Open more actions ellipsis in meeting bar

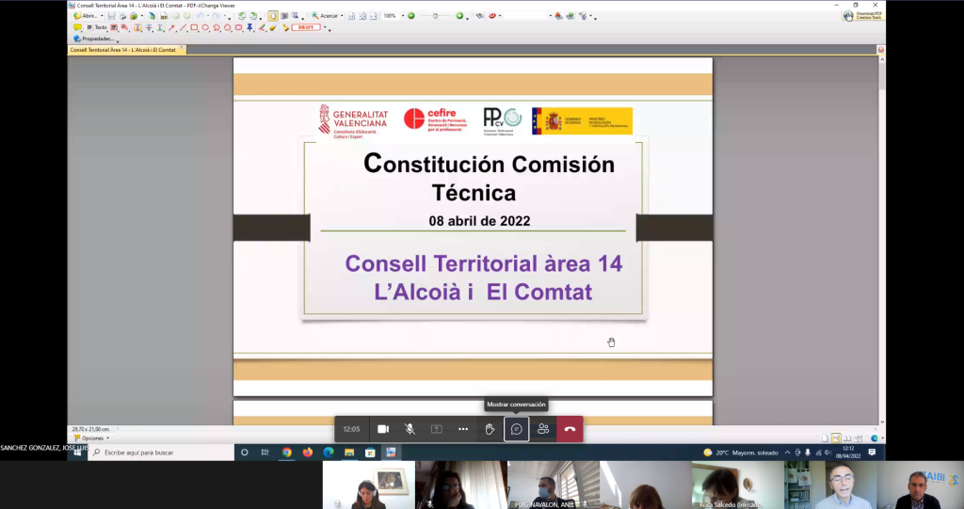pos(463,429)
